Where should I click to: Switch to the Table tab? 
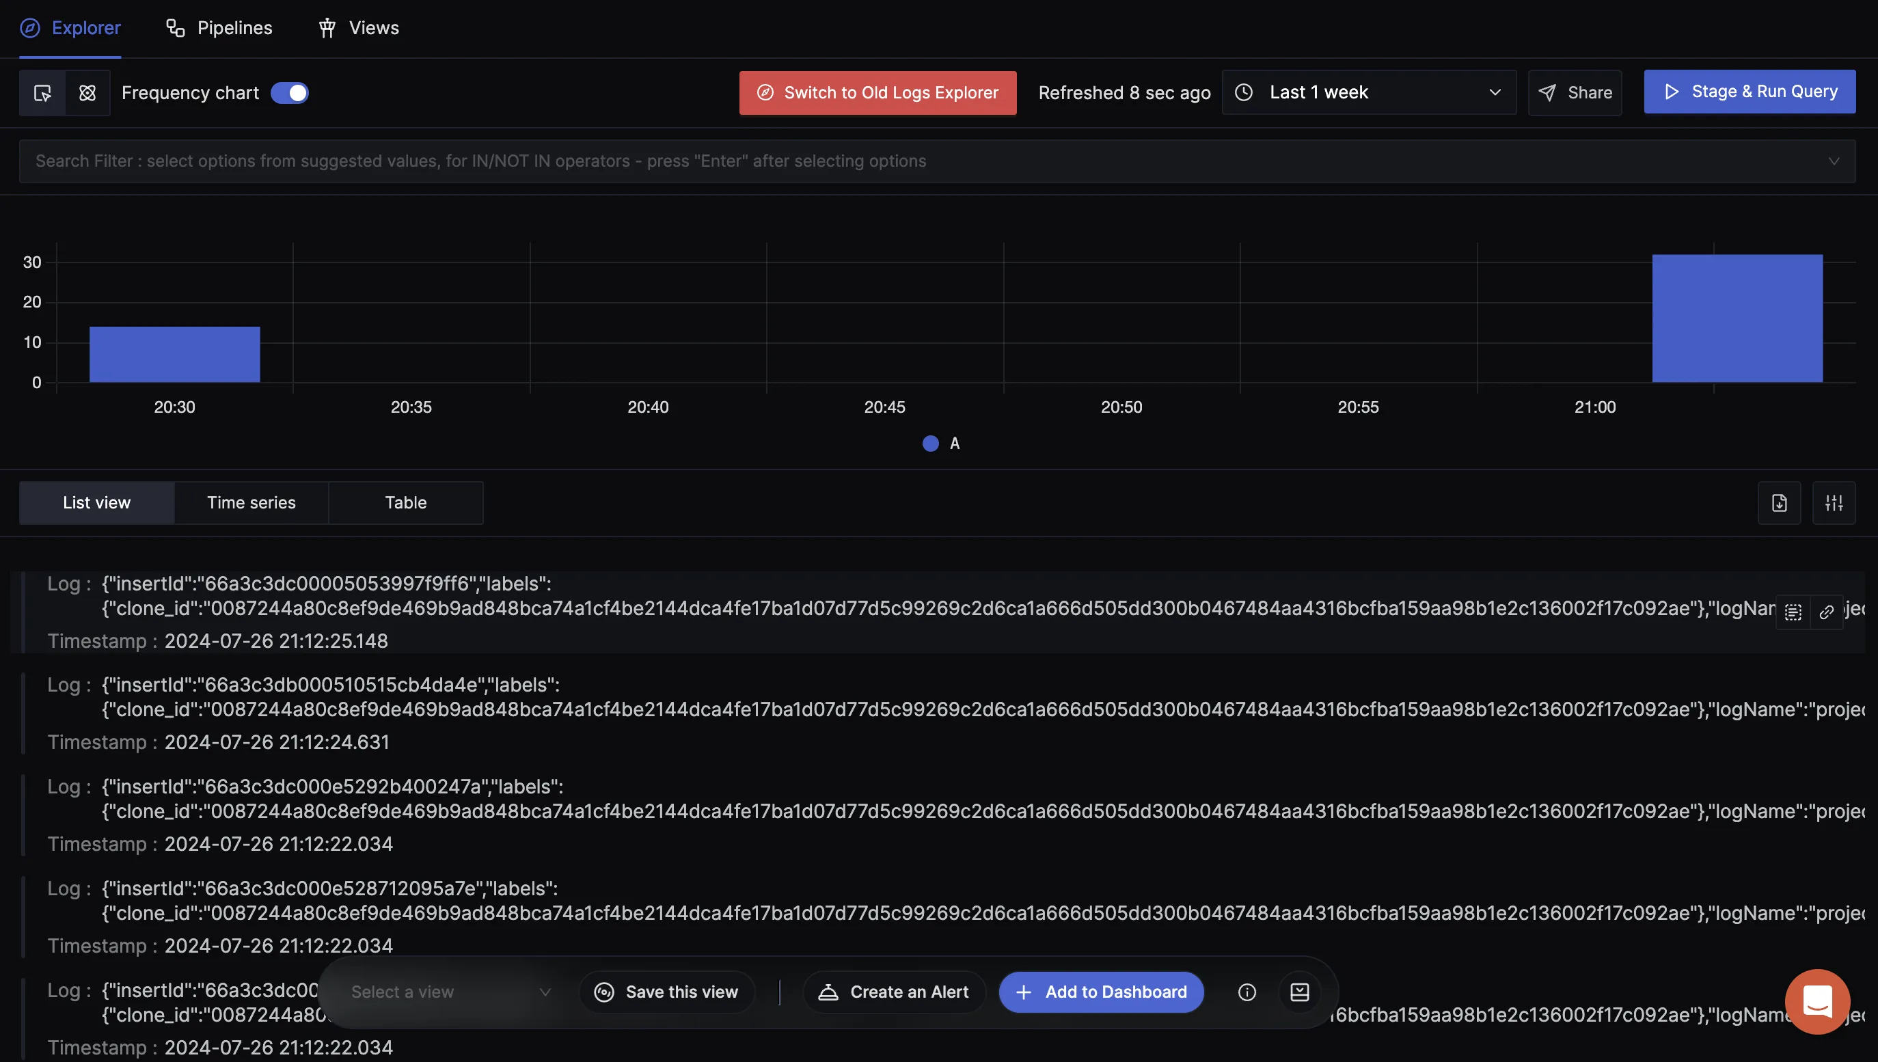(405, 502)
